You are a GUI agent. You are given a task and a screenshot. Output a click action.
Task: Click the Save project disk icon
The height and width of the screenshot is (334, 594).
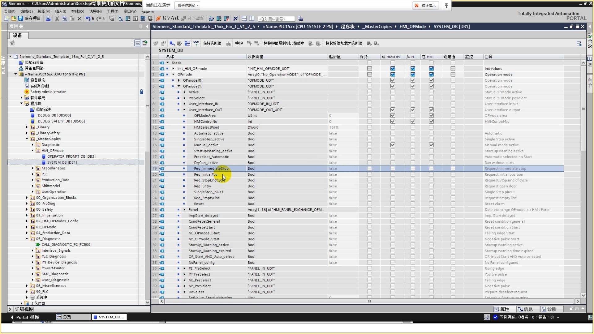pos(20,19)
